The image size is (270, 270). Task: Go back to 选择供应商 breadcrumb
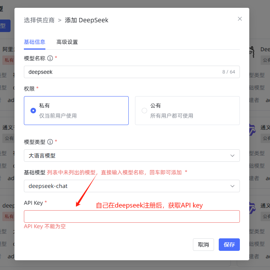point(39,20)
